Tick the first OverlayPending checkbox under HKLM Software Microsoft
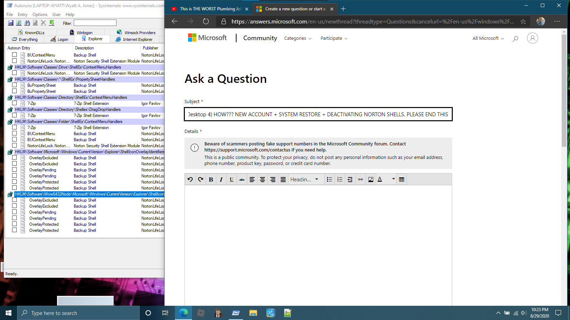 [15, 170]
